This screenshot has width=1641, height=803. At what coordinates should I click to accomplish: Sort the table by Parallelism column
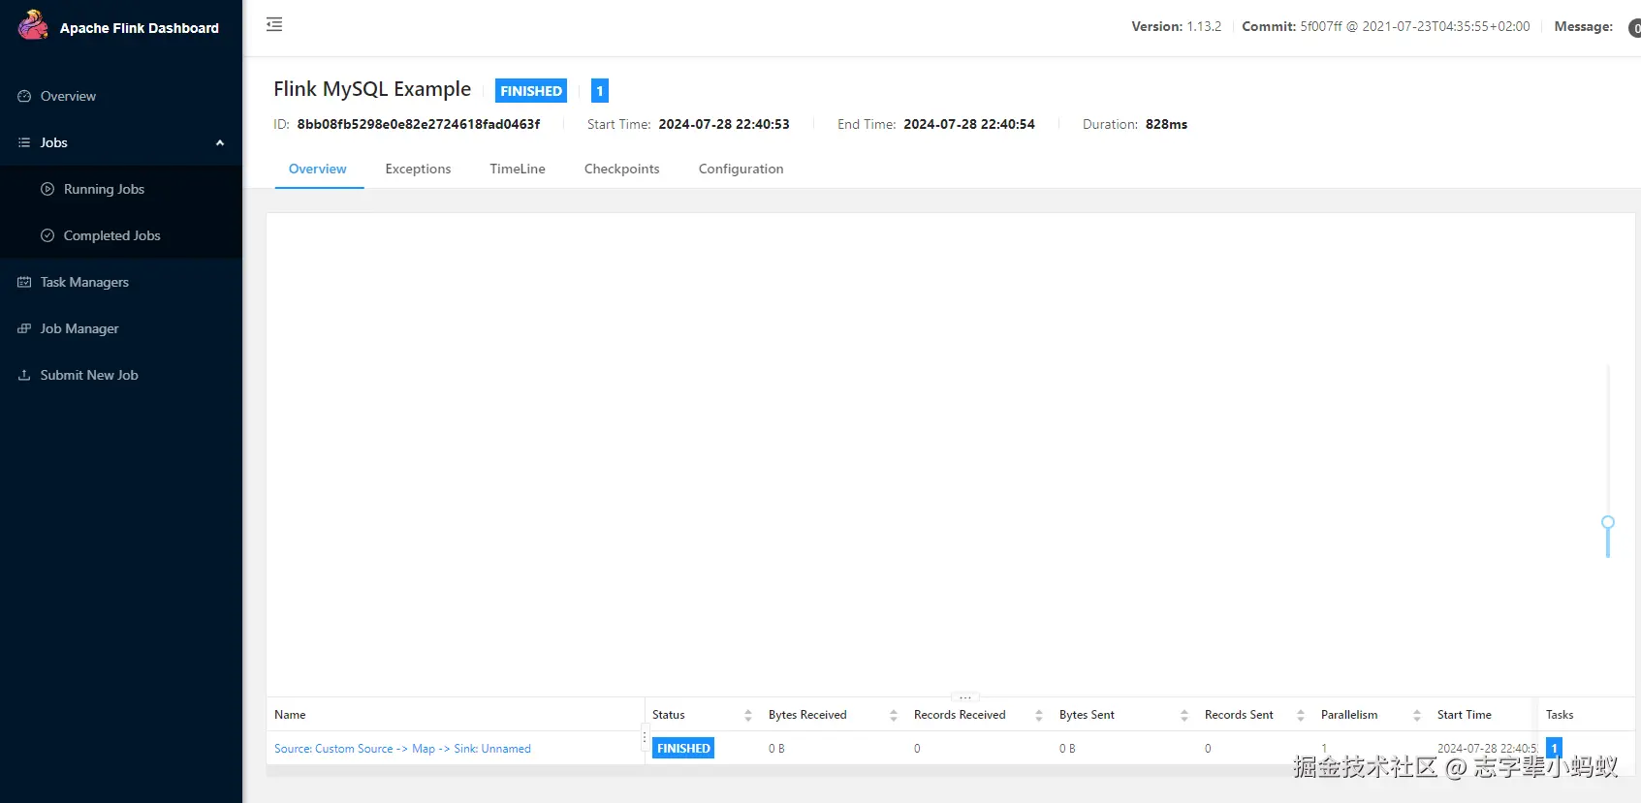tap(1416, 715)
